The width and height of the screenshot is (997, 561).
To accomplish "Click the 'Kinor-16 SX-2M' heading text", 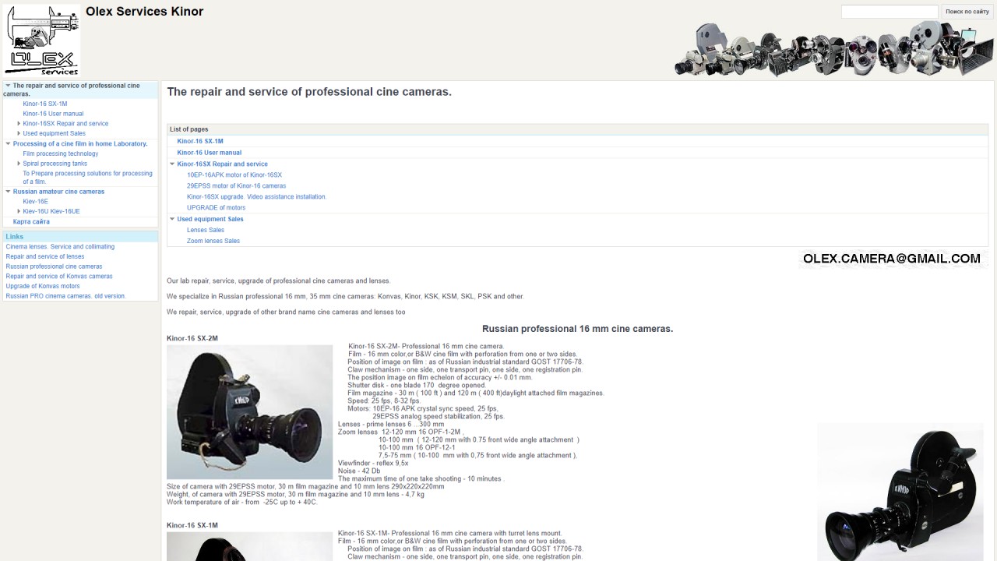I will click(192, 339).
